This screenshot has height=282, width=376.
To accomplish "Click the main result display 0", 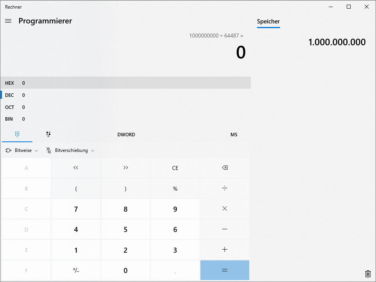I will [241, 52].
